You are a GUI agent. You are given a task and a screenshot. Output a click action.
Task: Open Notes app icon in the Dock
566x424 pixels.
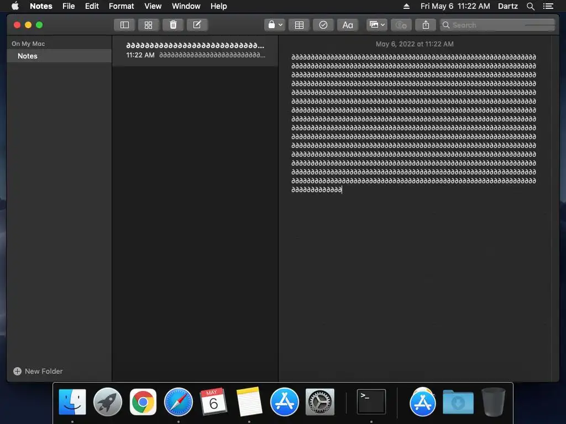tap(249, 402)
